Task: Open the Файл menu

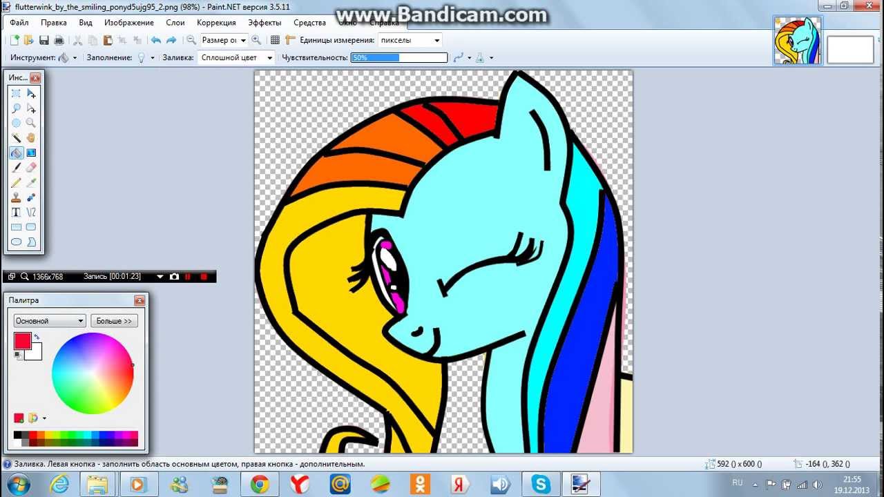Action: (19, 23)
